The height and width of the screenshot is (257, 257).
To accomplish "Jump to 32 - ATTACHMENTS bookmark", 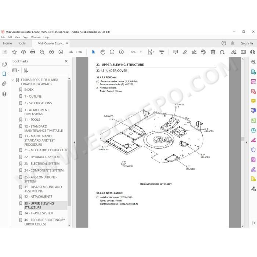I will [38, 196].
